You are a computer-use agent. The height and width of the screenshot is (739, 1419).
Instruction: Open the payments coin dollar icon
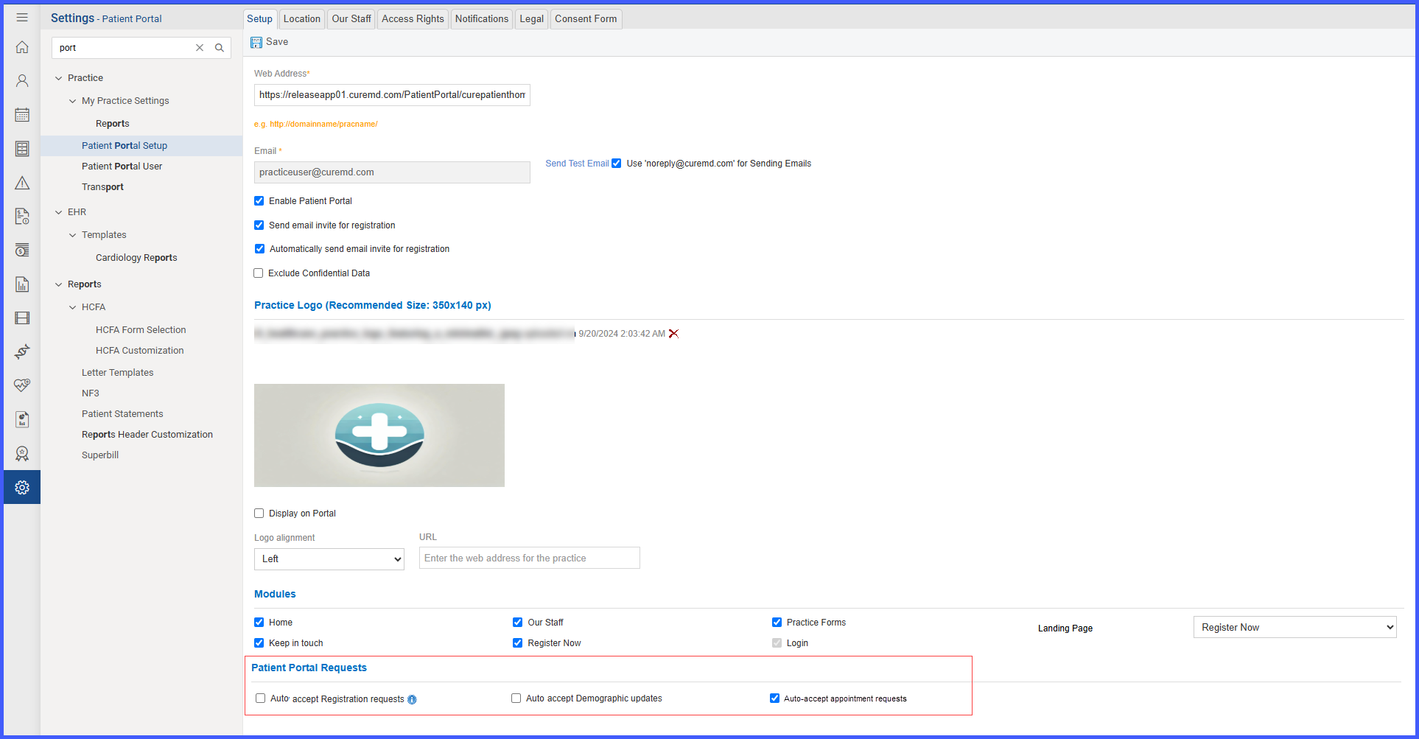click(x=22, y=251)
